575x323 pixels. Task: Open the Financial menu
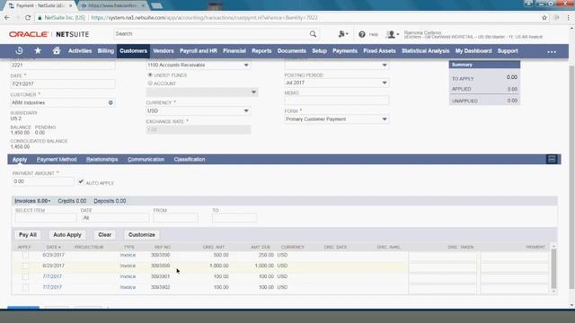[234, 51]
